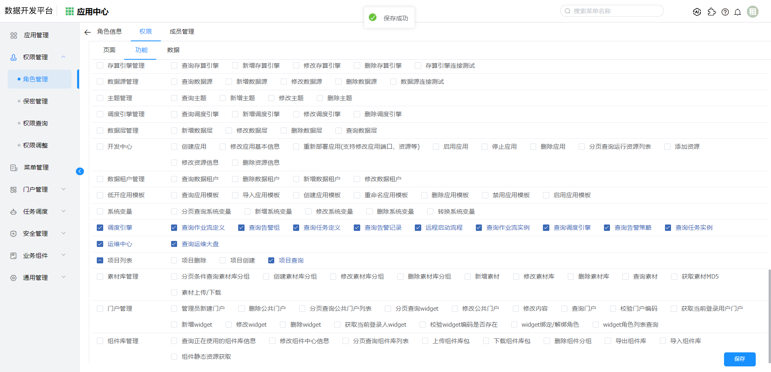Check the 数据源管理 checkbox

click(x=100, y=82)
